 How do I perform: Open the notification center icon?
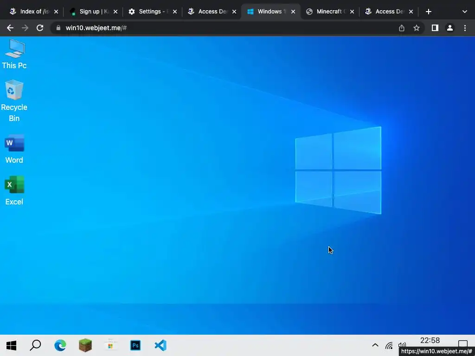pyautogui.click(x=462, y=344)
